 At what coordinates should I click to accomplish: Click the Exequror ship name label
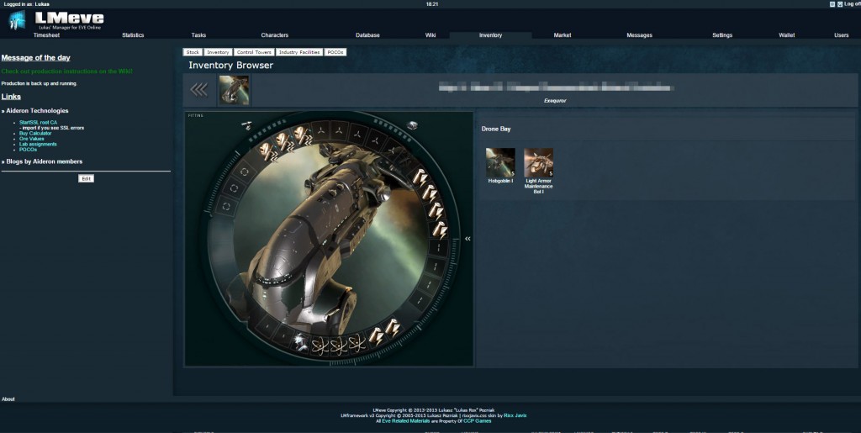[x=555, y=101]
